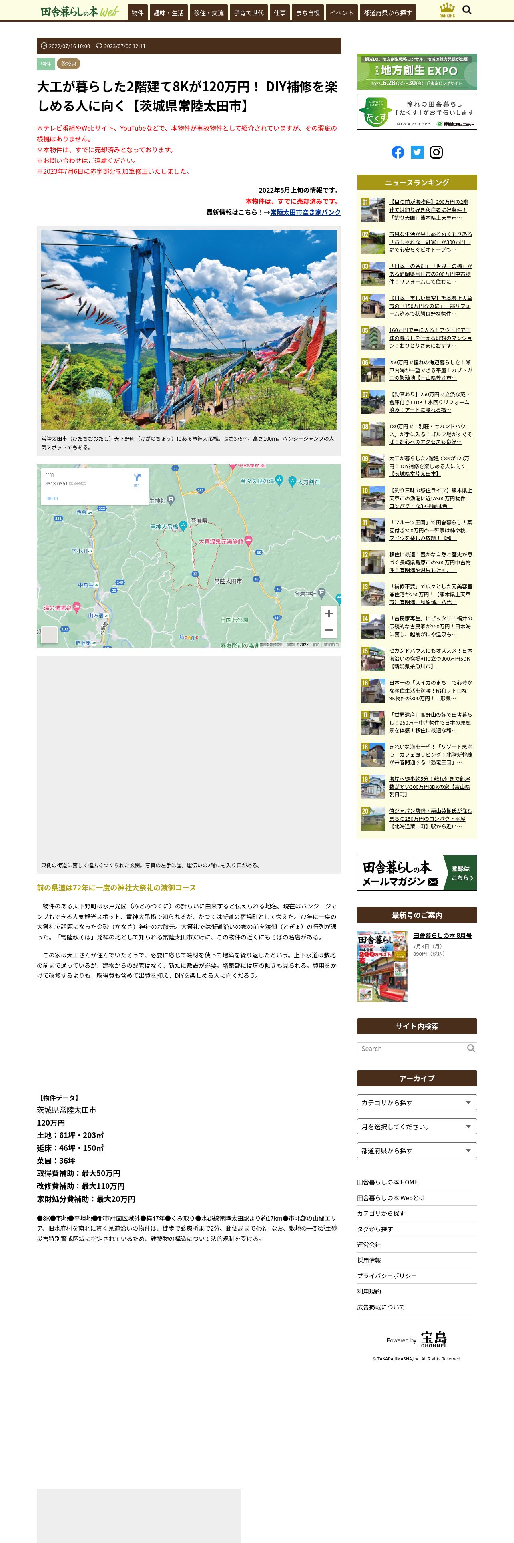This screenshot has height=1543, width=514.
Task: Click the 宝島 CHANNEL logo
Action: 434,1340
